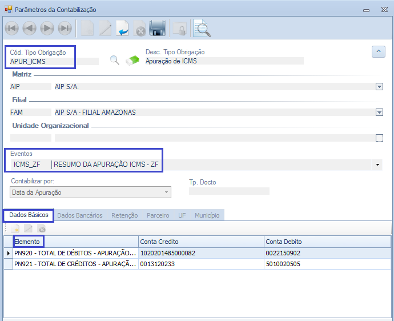Click cell 0013120233
Viewport: 394px width, 321px height.
[201, 264]
